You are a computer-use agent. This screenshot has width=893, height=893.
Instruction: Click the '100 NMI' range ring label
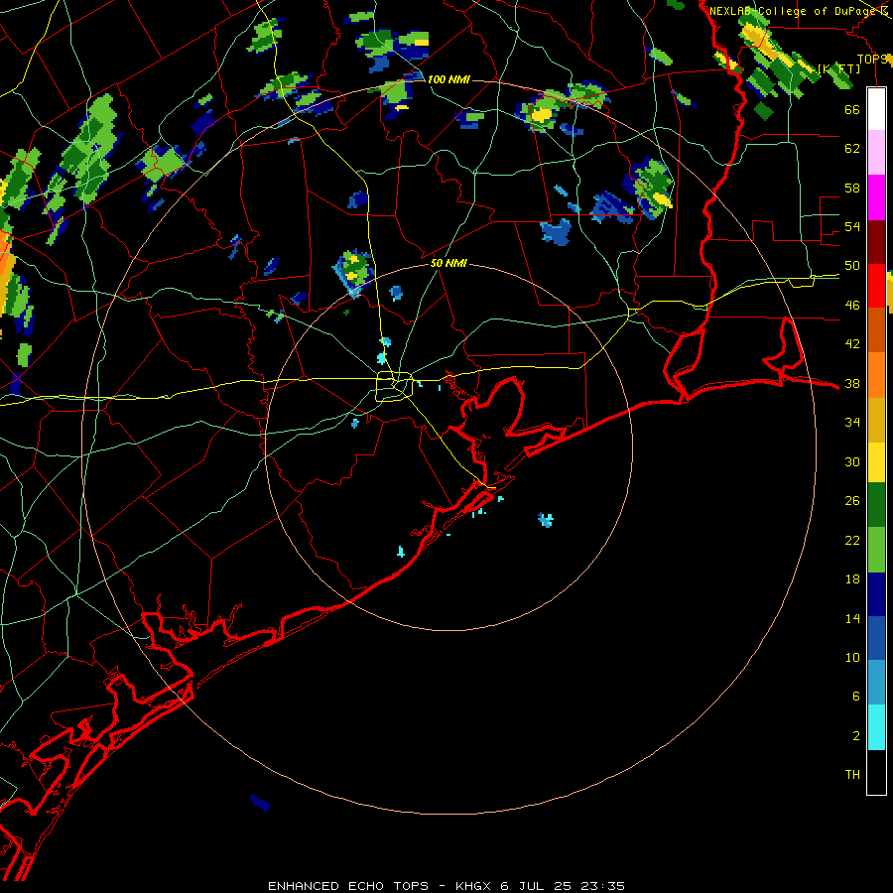point(448,79)
